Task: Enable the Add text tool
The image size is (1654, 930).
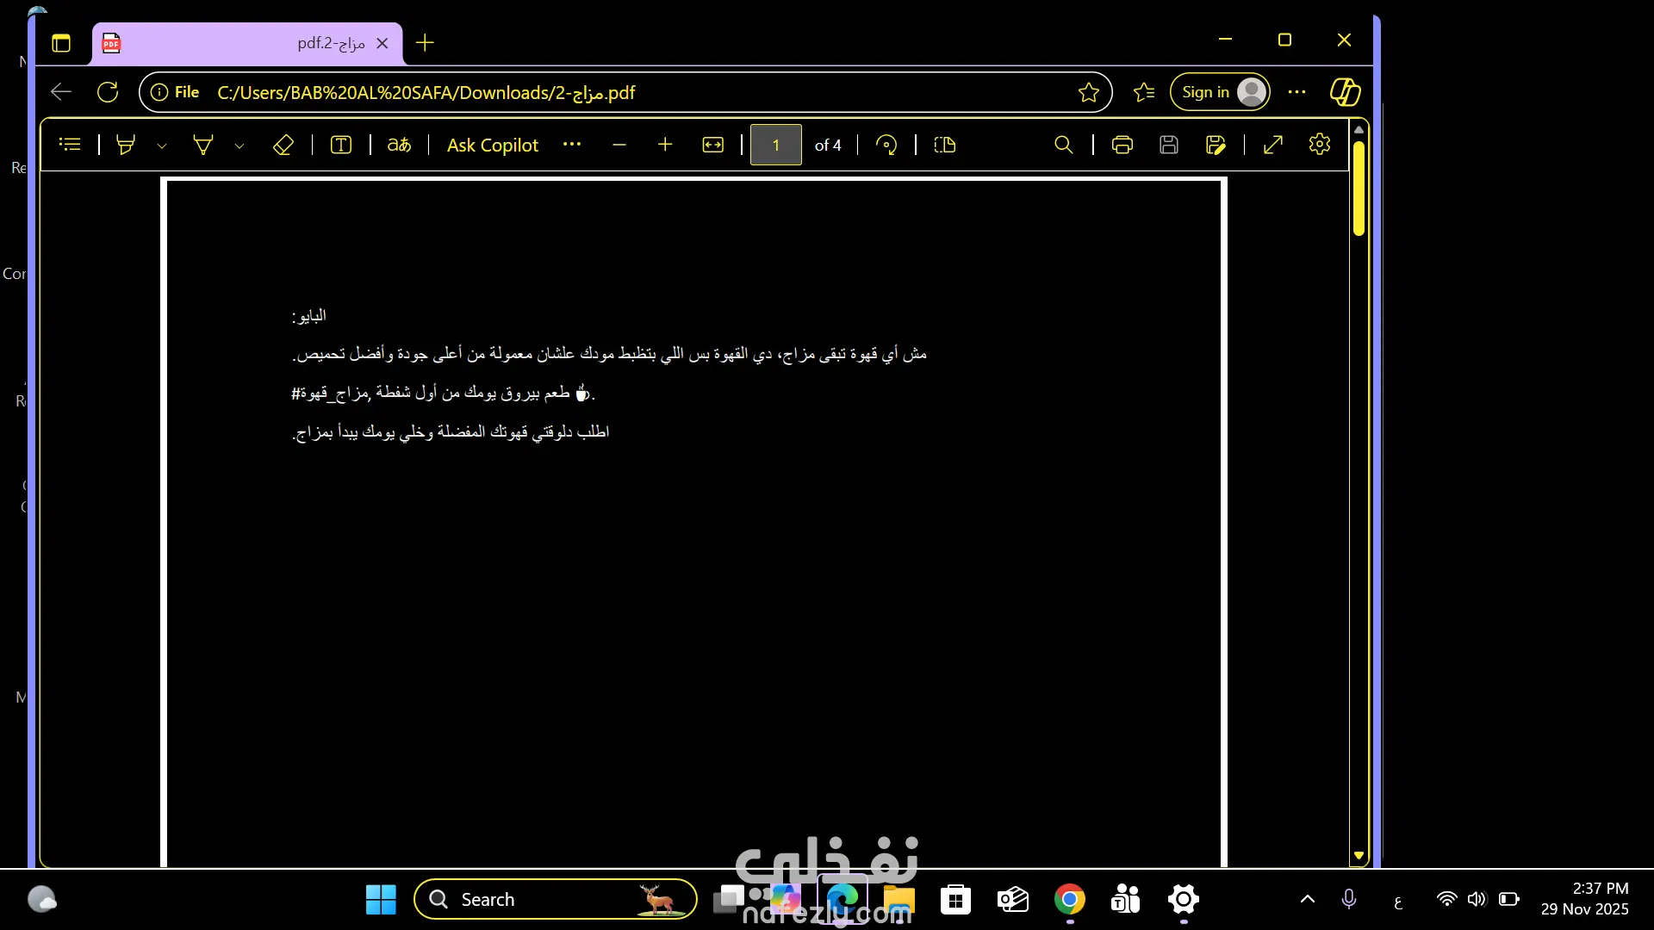Action: (x=341, y=145)
